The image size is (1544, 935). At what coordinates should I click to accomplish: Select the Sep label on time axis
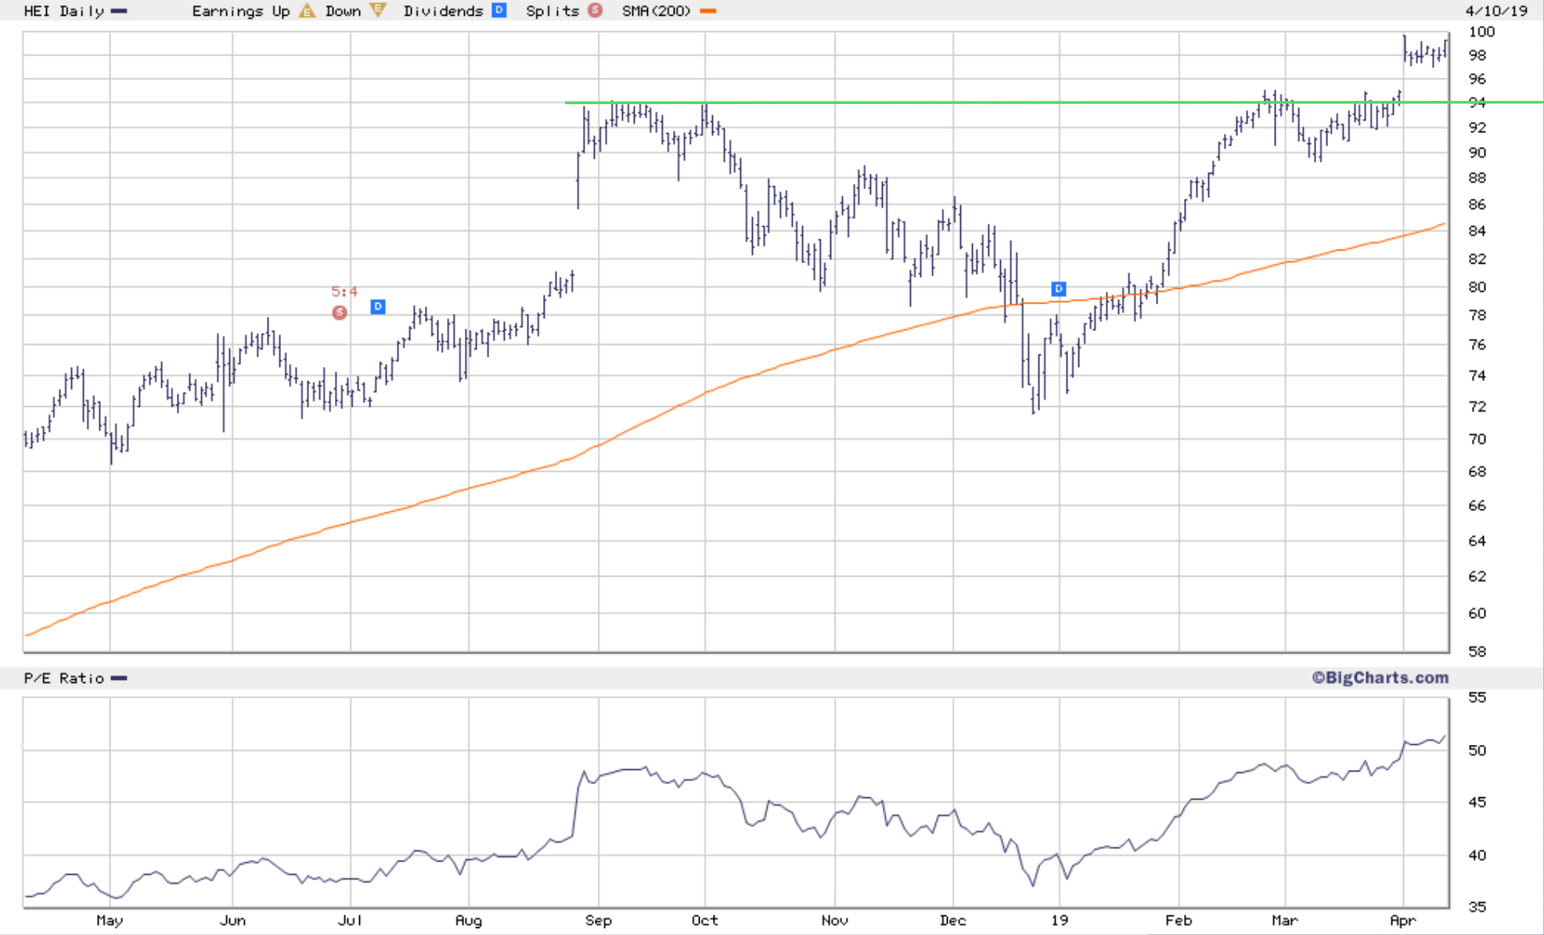[x=598, y=920]
